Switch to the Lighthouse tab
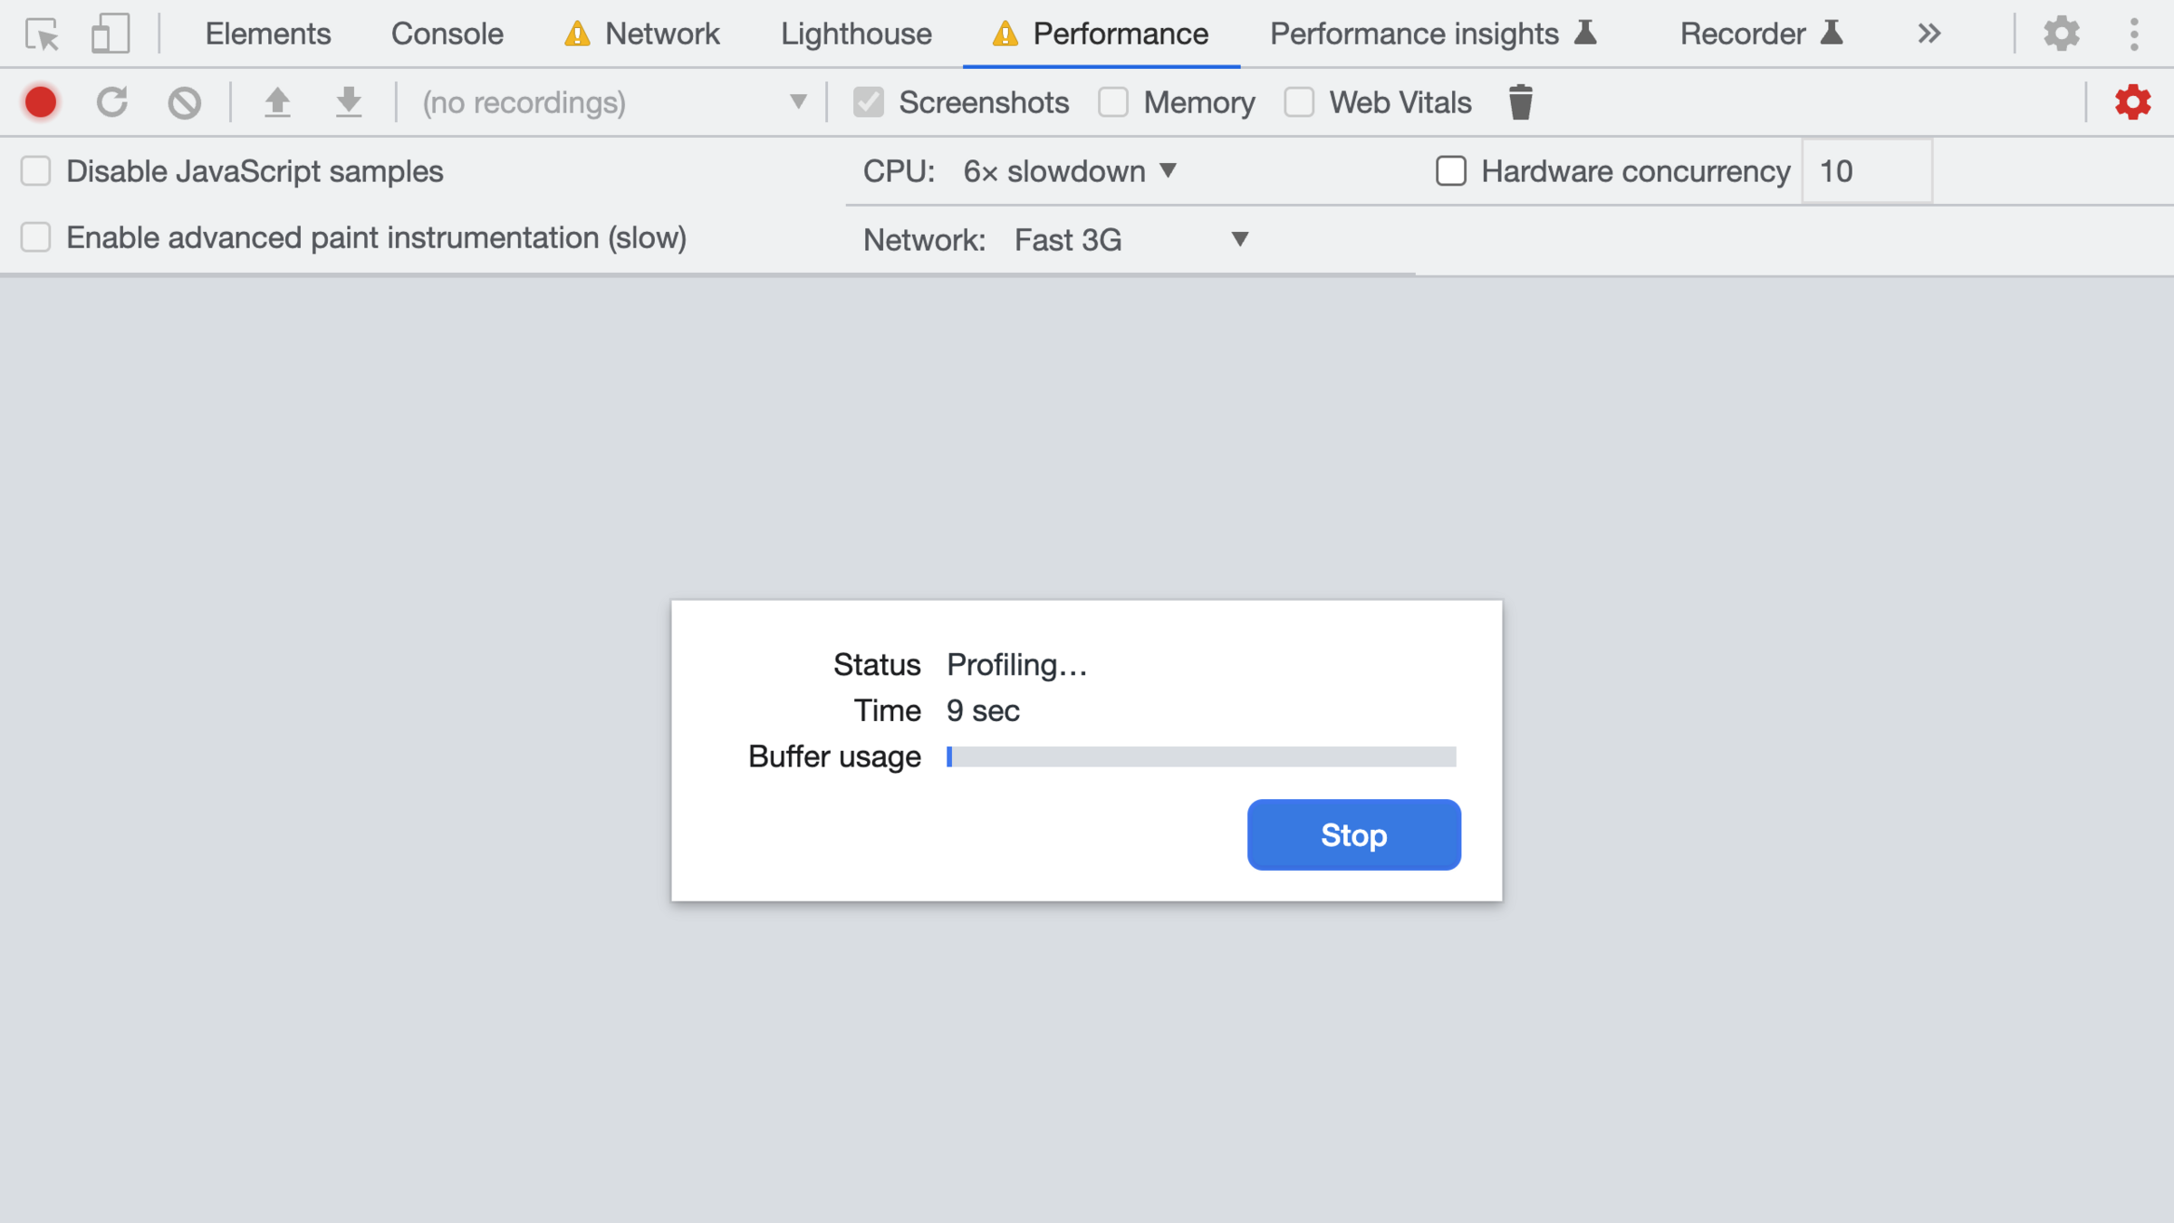This screenshot has width=2174, height=1223. (x=856, y=34)
